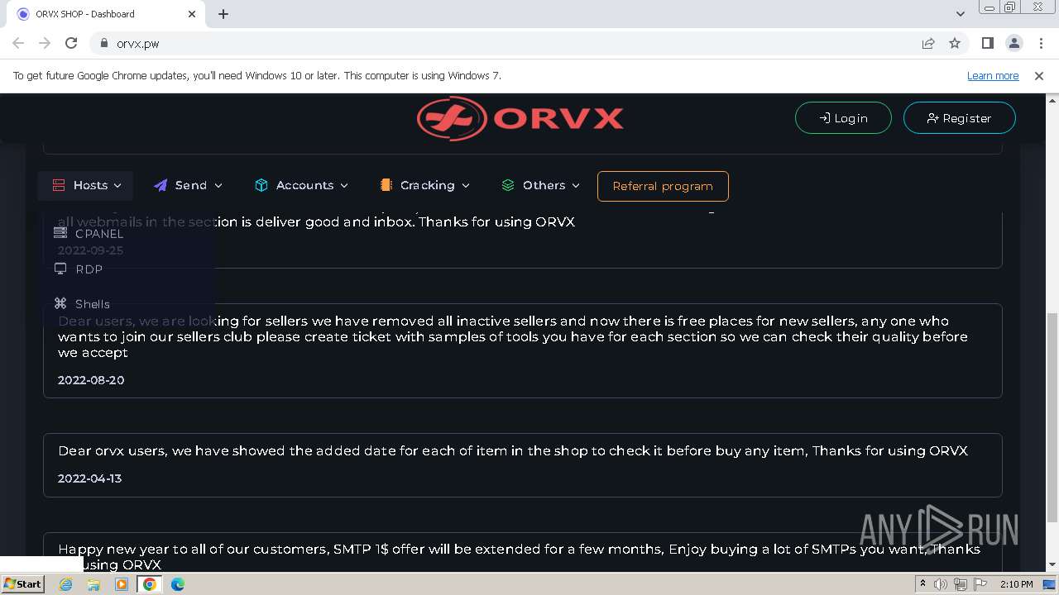Click the Send paper plane icon

pos(161,185)
